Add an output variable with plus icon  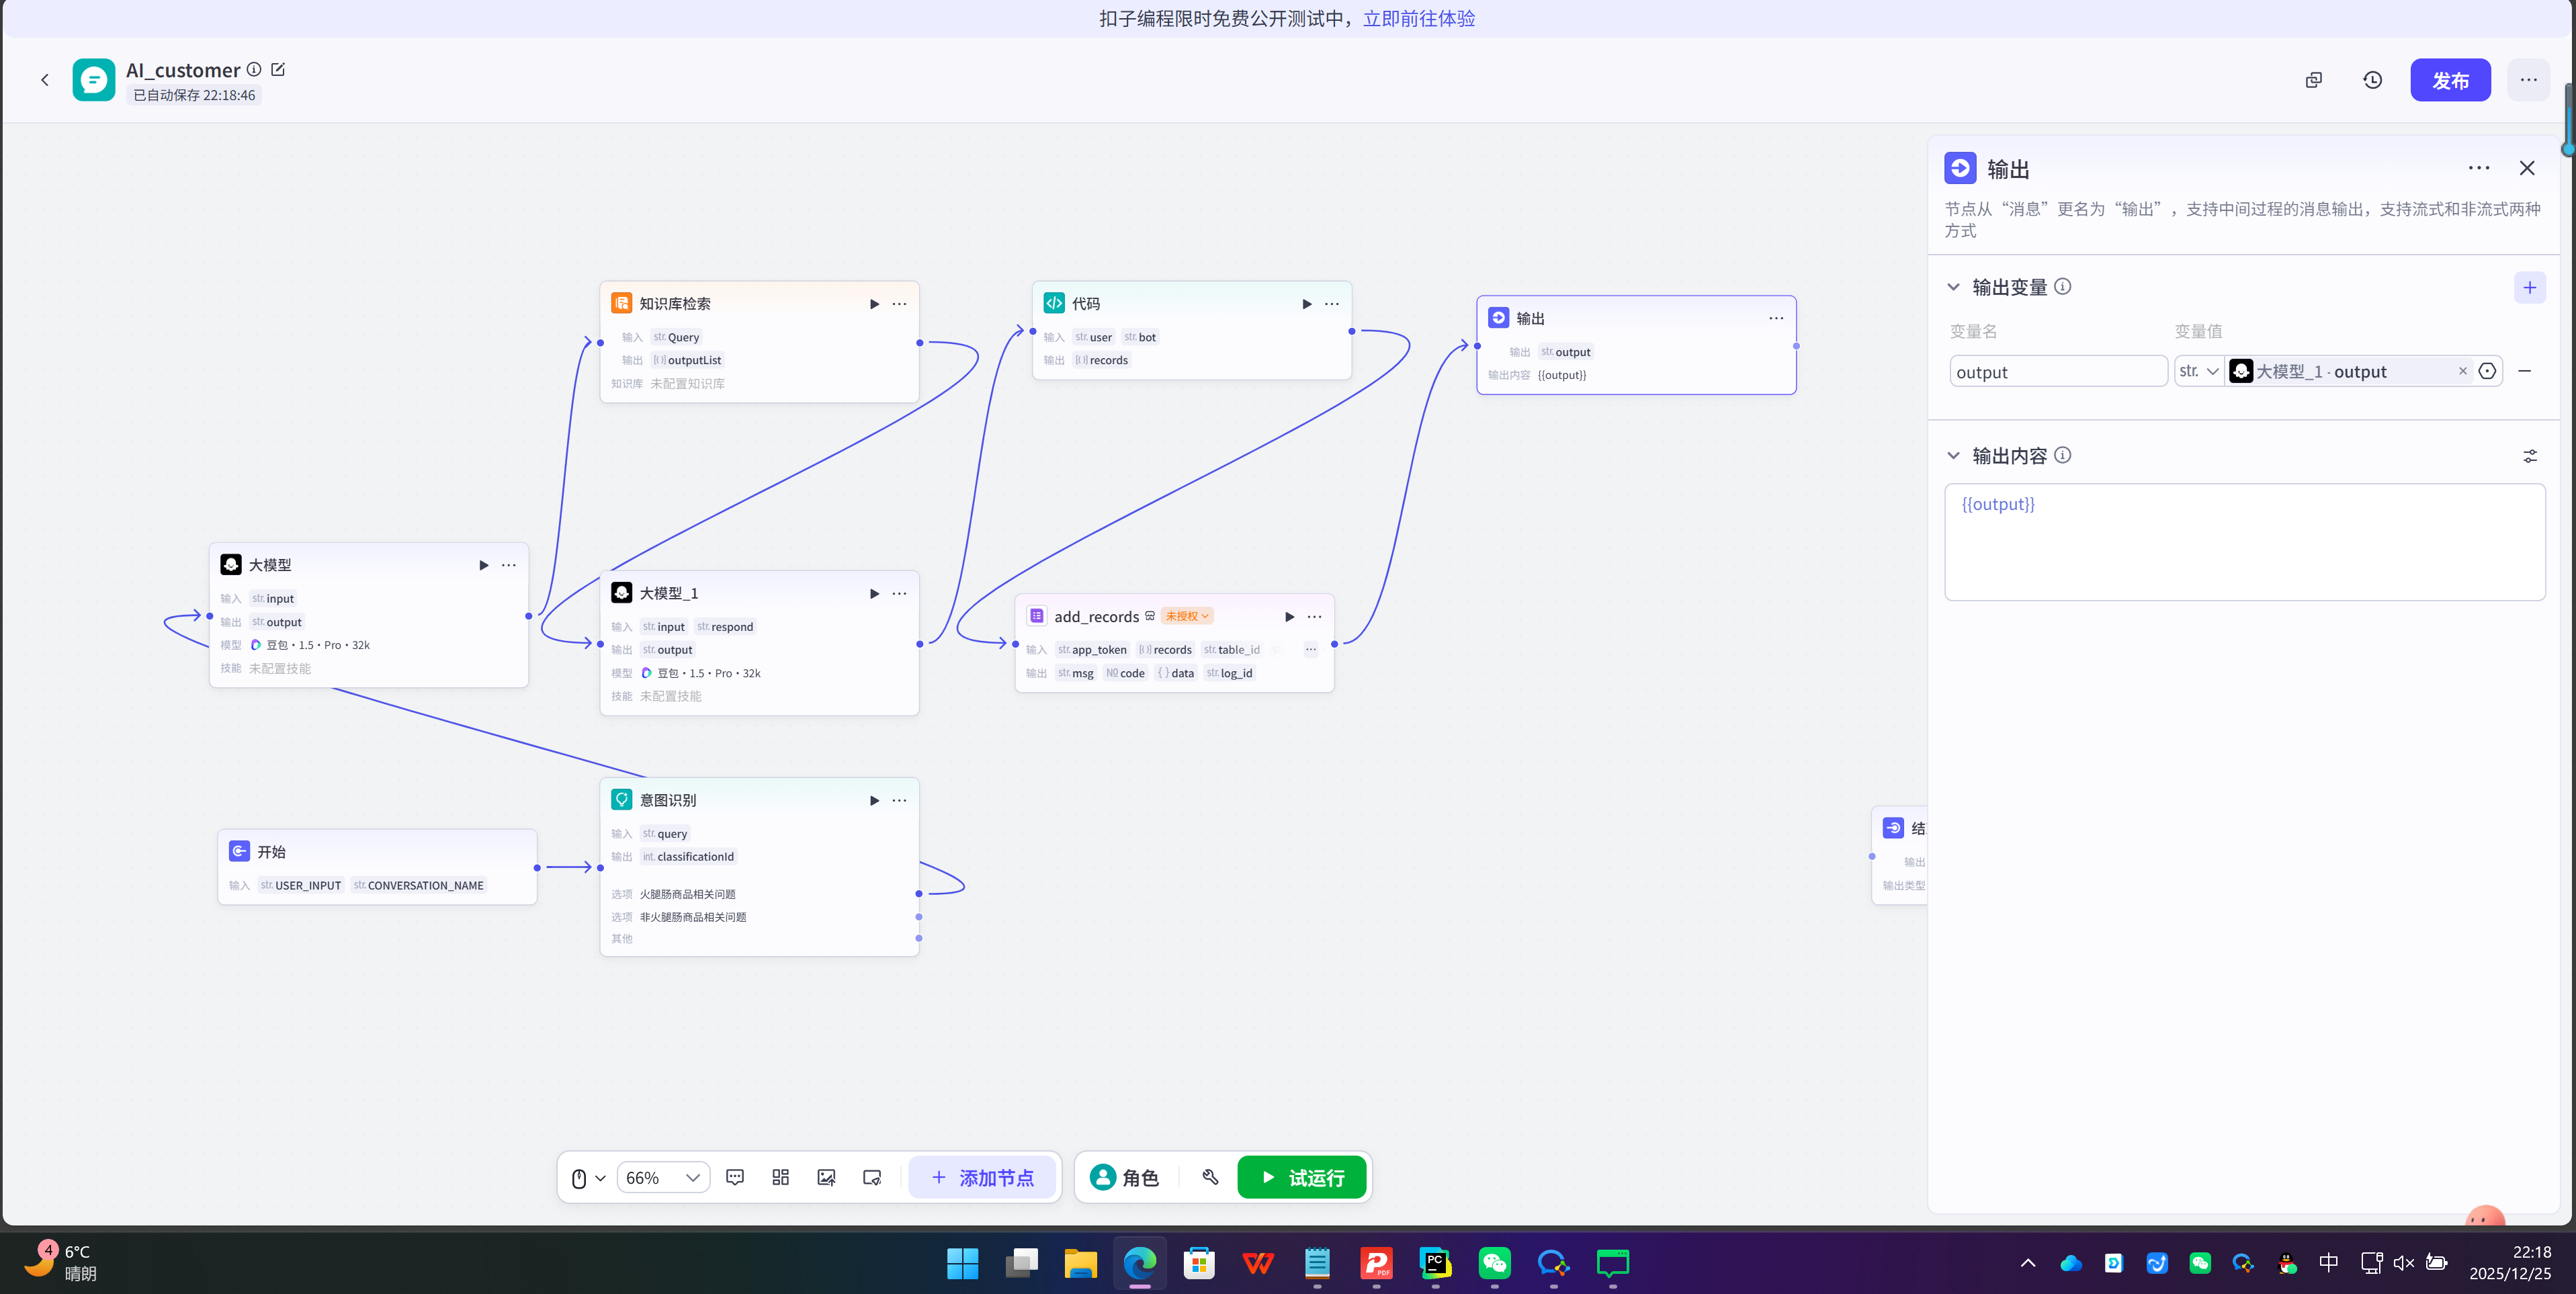click(2529, 288)
